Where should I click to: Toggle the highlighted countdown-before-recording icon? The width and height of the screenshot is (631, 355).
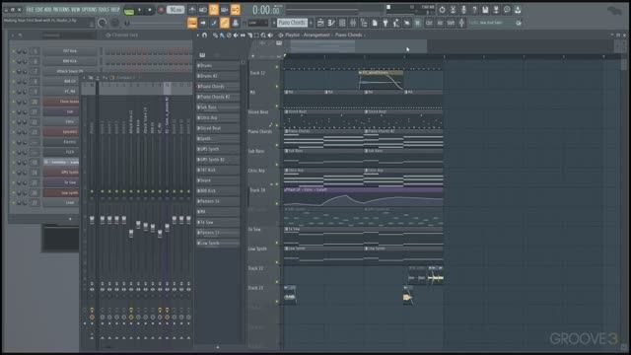coord(214,9)
